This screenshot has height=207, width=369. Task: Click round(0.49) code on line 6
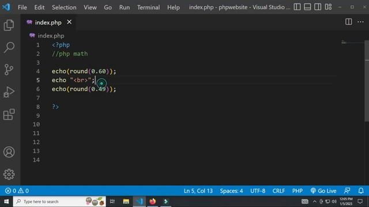pyautogui.click(x=89, y=89)
